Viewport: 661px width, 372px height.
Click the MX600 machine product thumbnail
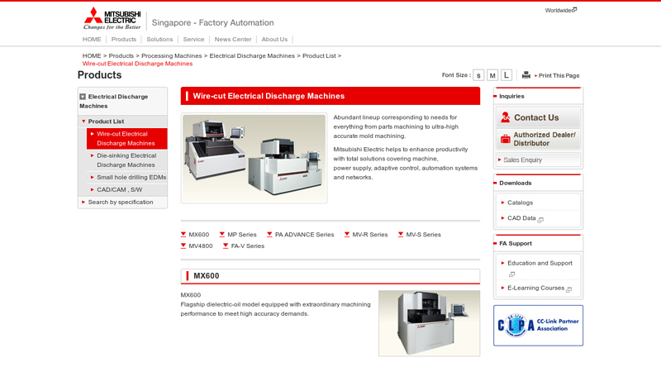pyautogui.click(x=429, y=322)
